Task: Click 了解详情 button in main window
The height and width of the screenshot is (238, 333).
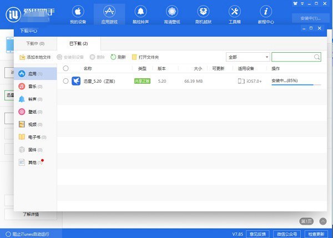Action: click(31, 214)
